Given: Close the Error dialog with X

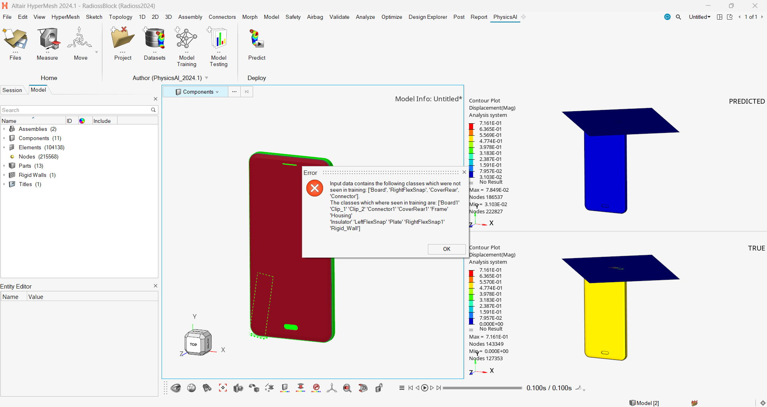Looking at the screenshot, I should click(x=464, y=172).
